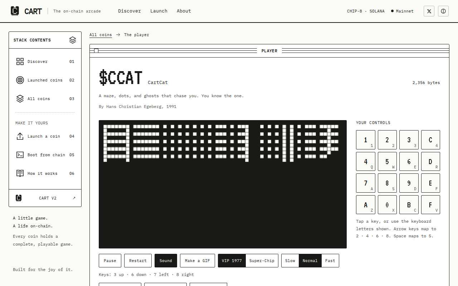Switch emulator mode to Super-Chip

click(x=262, y=261)
